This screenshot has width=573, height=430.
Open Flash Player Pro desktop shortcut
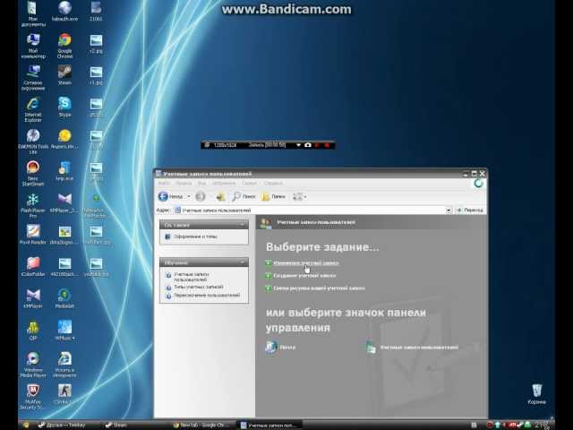pos(33,205)
